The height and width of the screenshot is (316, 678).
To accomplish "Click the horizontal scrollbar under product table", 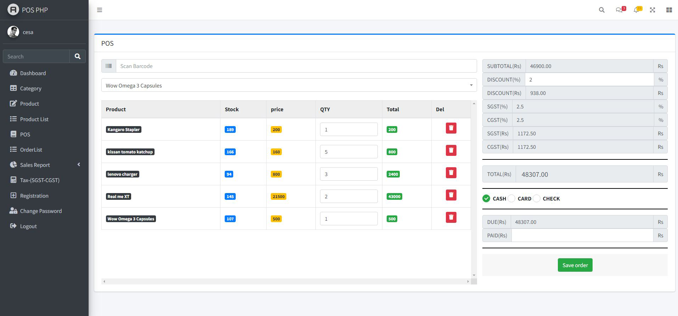I will 286,281.
